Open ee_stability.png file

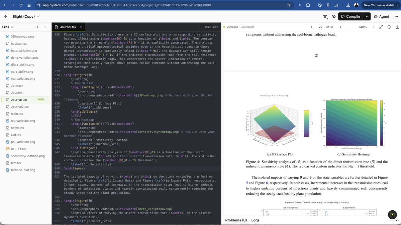pyautogui.click(x=22, y=72)
